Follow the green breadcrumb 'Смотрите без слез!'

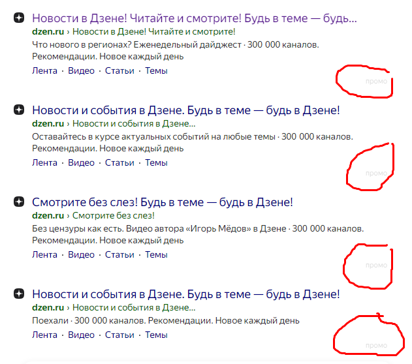(x=114, y=215)
